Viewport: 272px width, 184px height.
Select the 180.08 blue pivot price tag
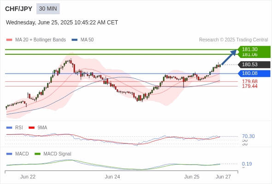(254, 74)
